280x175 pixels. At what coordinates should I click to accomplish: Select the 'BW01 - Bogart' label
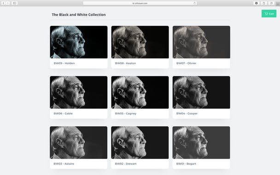tap(186, 163)
